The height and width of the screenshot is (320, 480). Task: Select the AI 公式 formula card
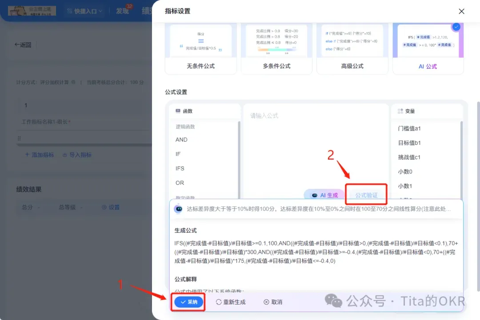point(428,48)
